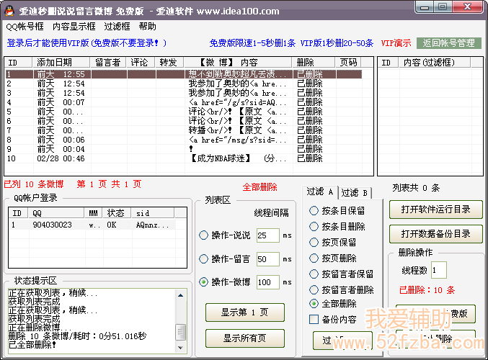Click the 显示所有页 button
This screenshot has width=488, height=360.
point(245,338)
